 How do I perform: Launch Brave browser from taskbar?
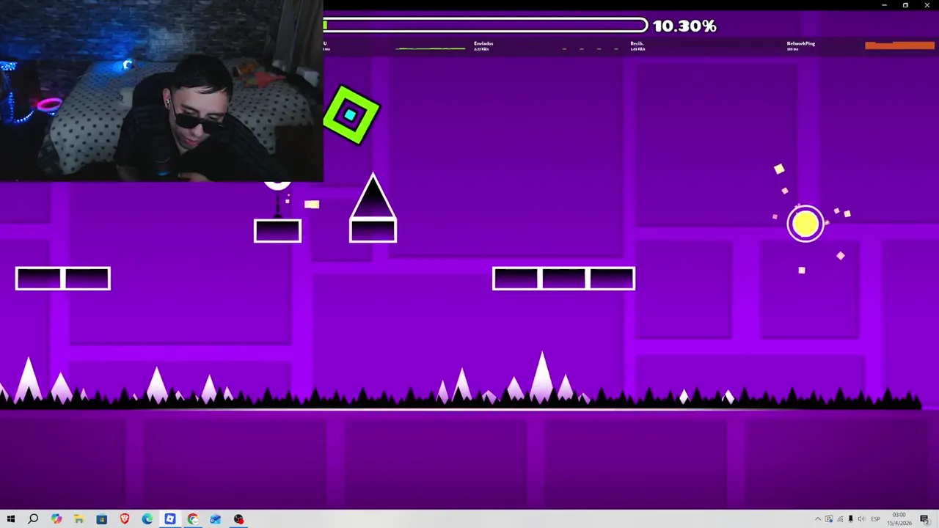point(125,519)
